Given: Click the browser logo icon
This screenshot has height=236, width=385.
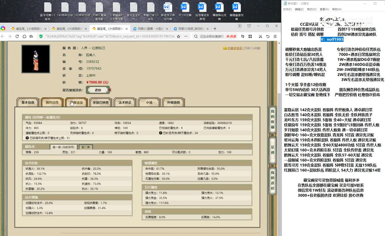Looking at the screenshot, I should click(x=3, y=29).
